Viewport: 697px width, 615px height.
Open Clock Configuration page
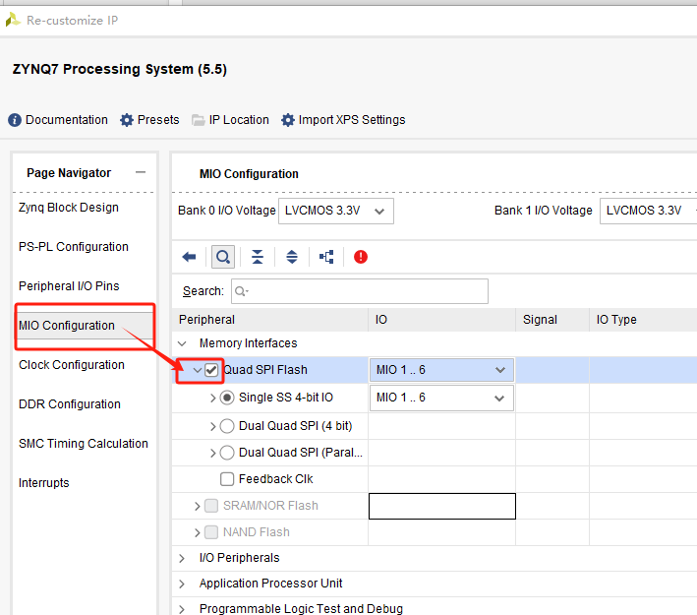(x=72, y=364)
